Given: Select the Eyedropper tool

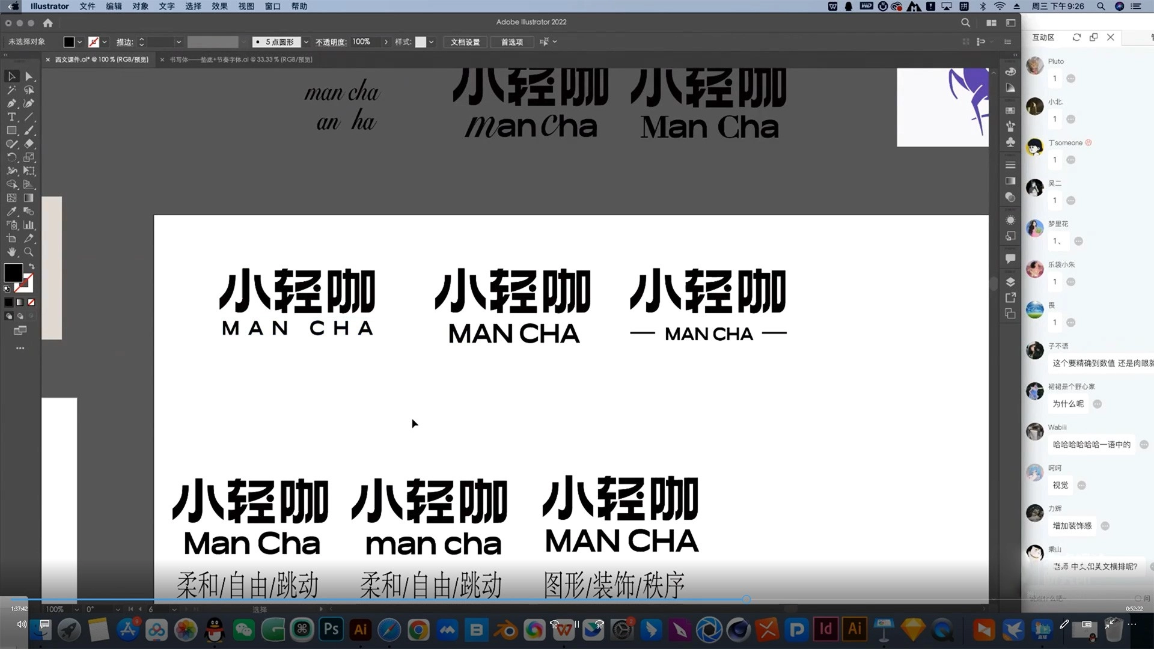Looking at the screenshot, I should tap(12, 211).
